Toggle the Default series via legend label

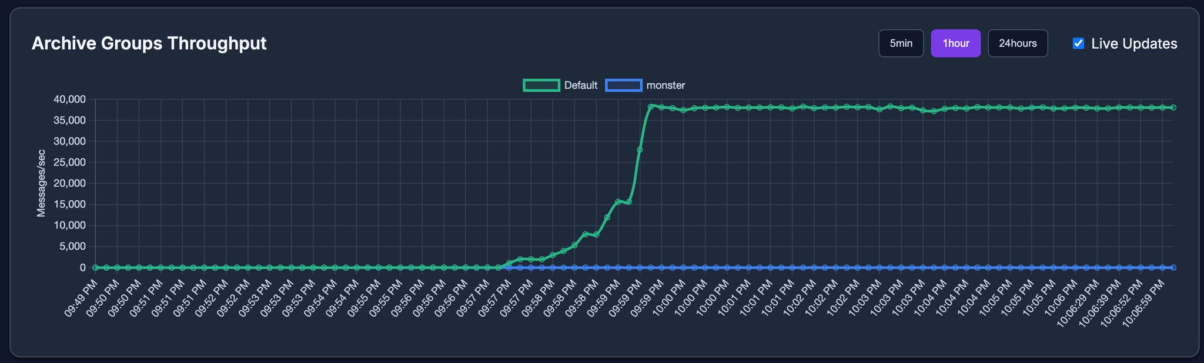pyautogui.click(x=580, y=85)
